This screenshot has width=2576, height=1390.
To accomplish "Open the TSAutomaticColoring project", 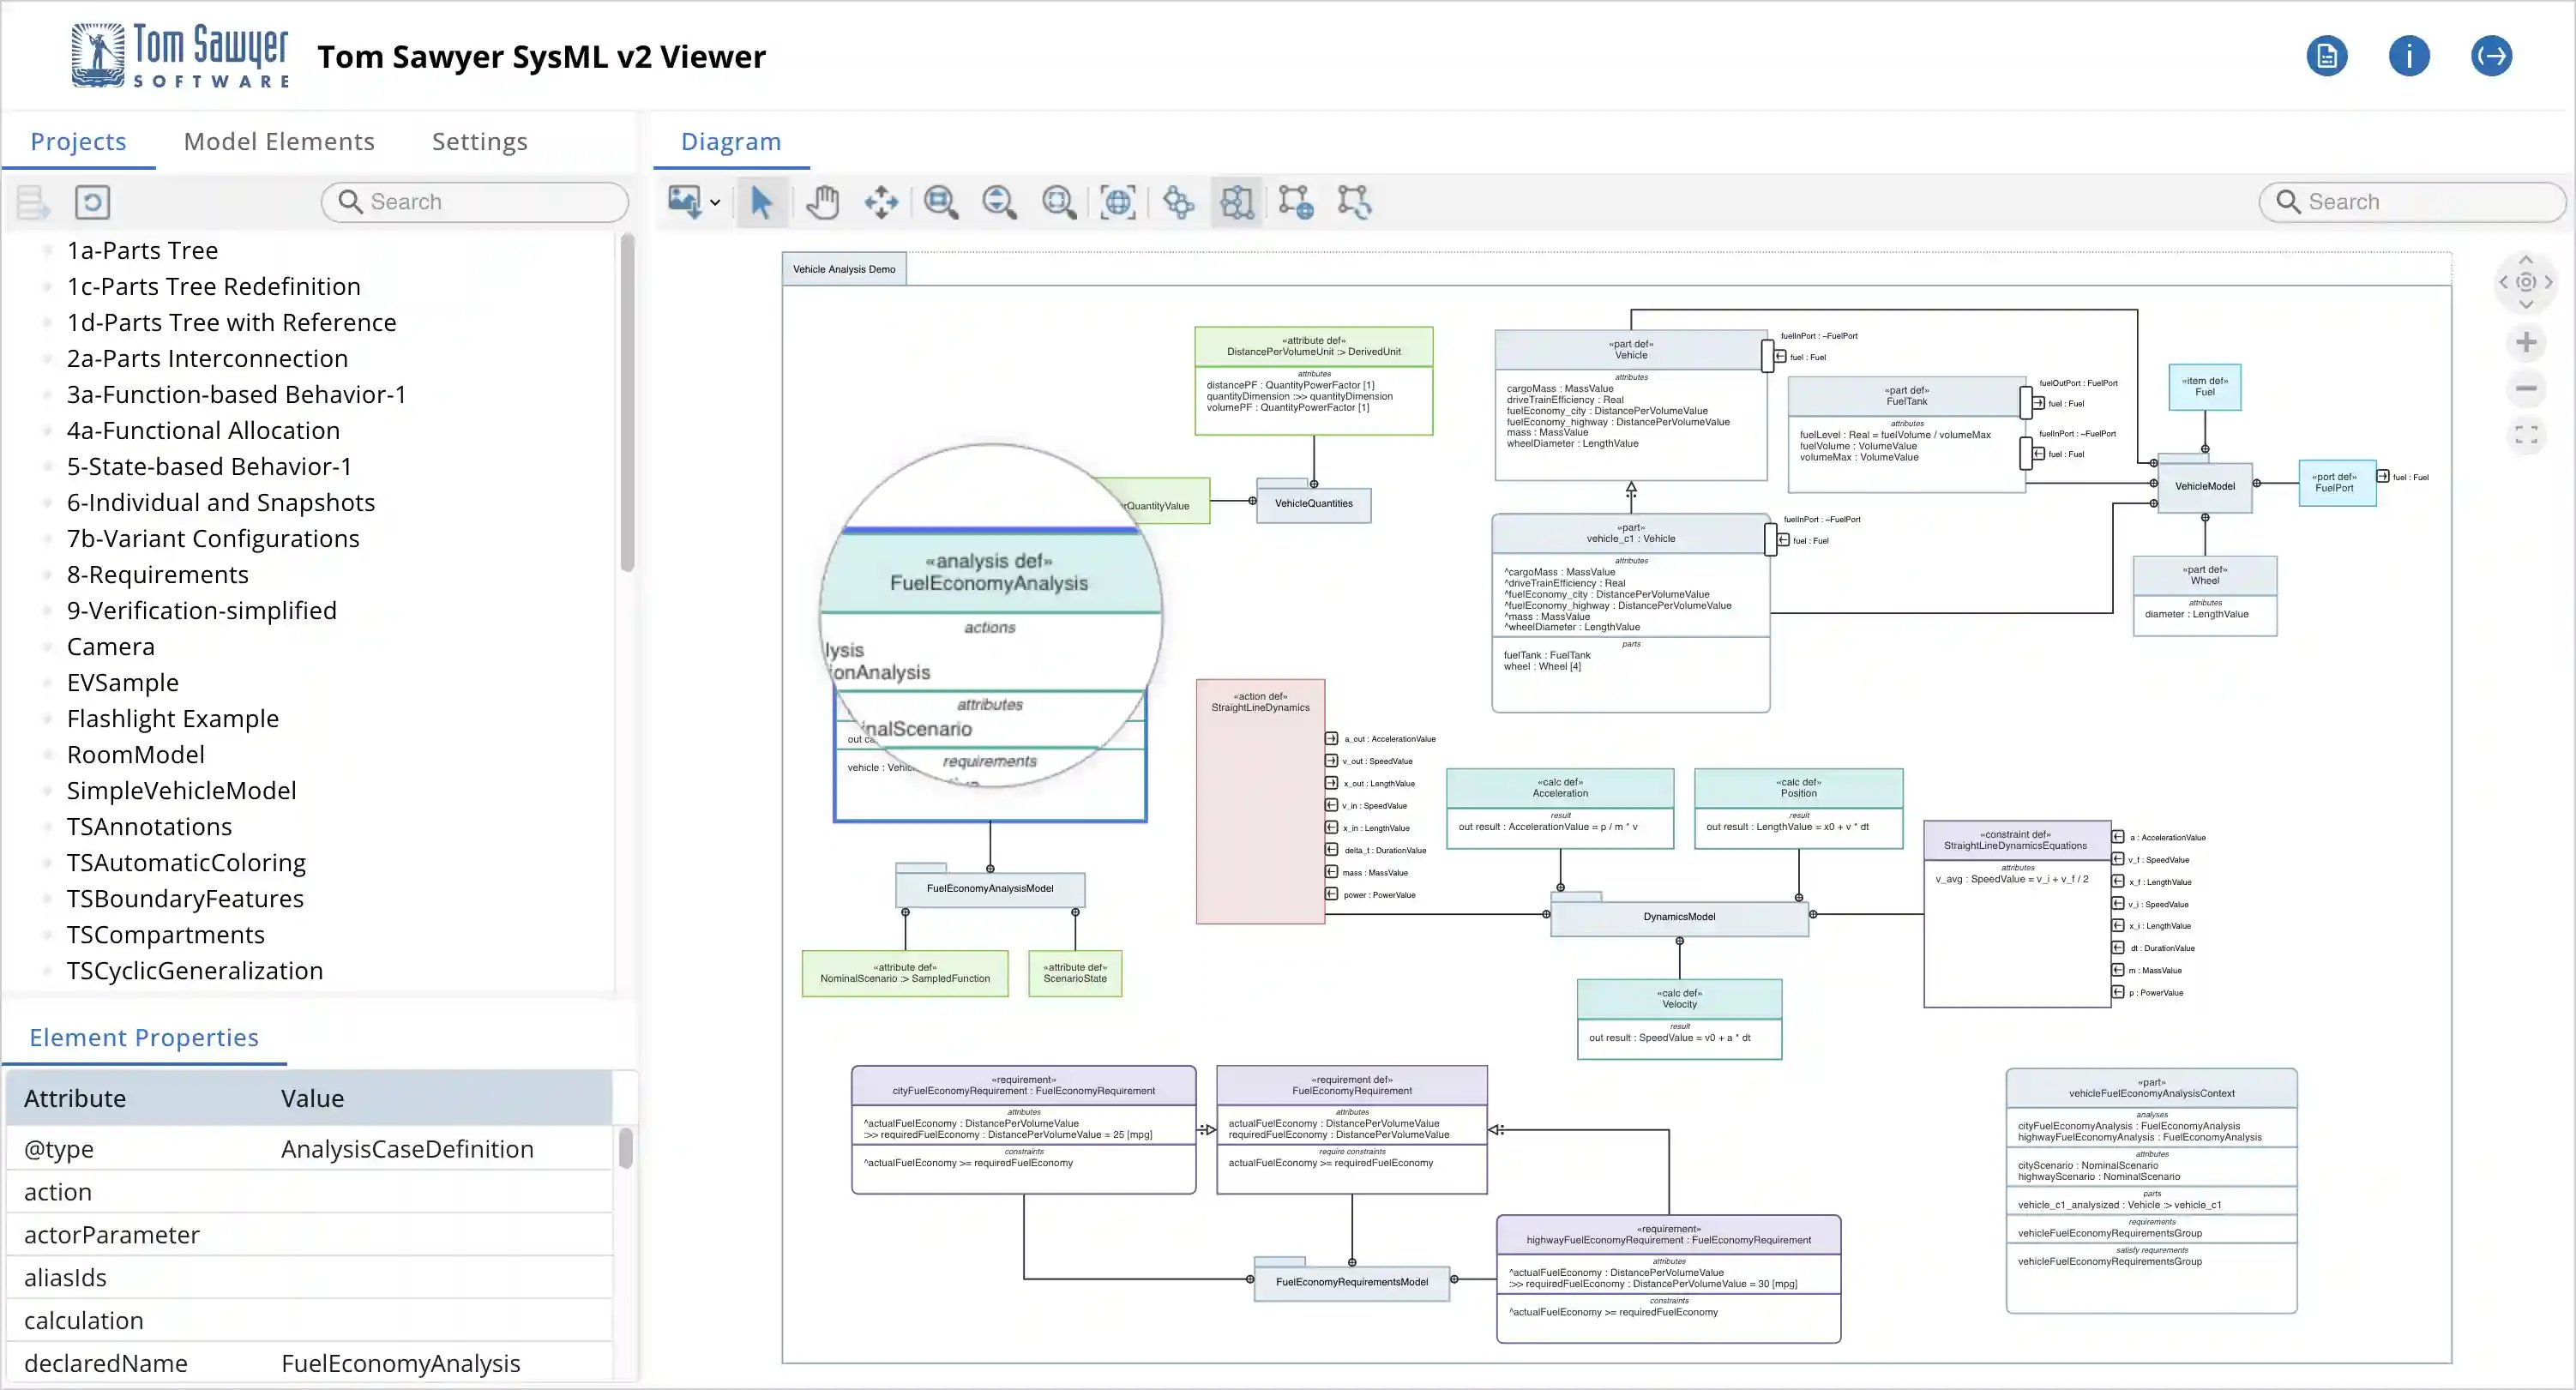I will (x=186, y=862).
